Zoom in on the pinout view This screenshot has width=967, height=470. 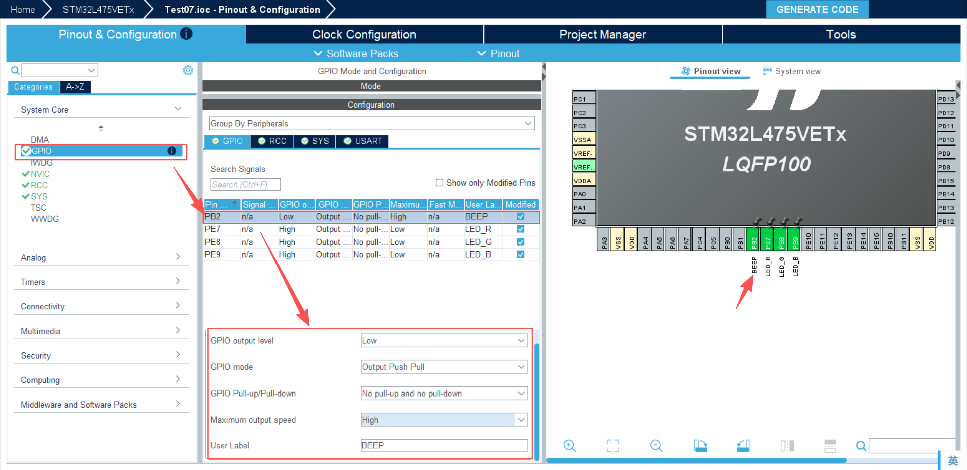coord(569,446)
